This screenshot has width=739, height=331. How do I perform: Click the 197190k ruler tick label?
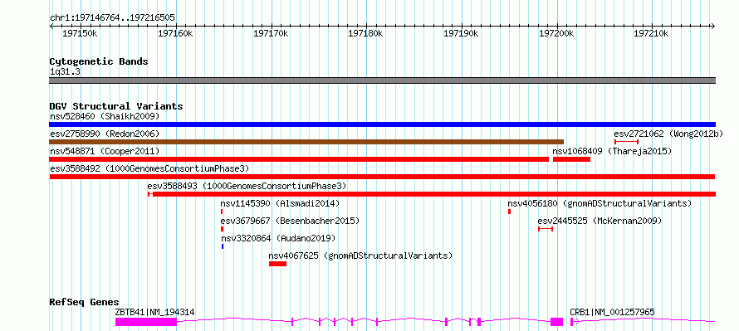click(462, 34)
